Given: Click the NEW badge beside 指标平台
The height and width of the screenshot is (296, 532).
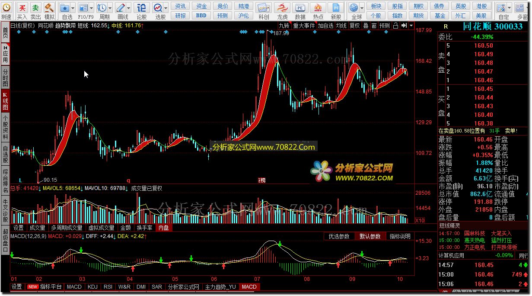Looking at the screenshot, I should coord(32,286).
